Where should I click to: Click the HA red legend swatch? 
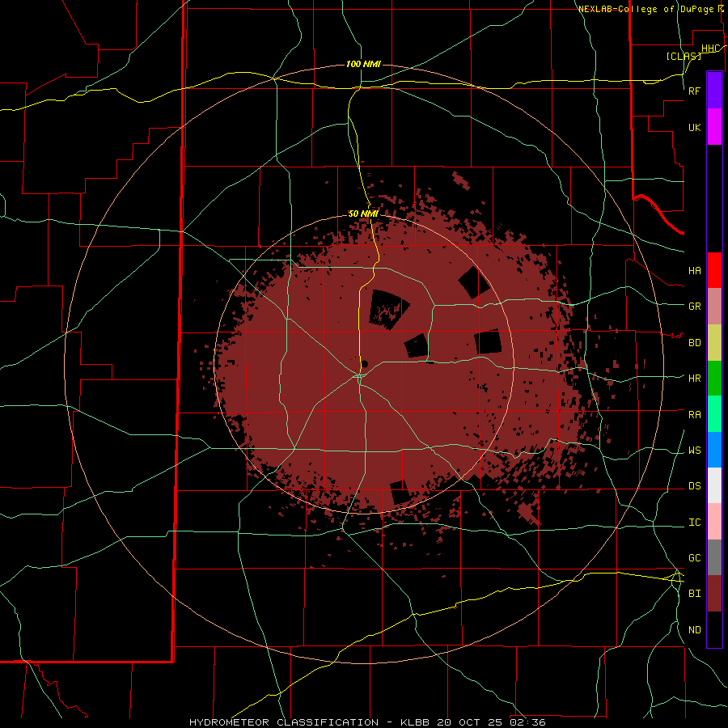[714, 270]
